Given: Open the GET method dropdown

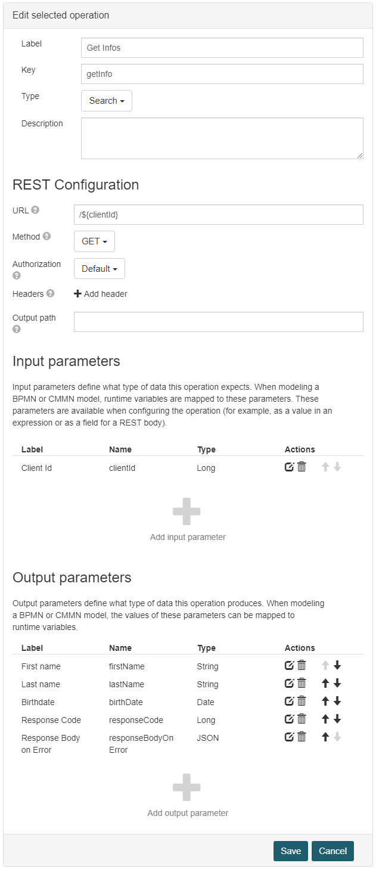Looking at the screenshot, I should click(94, 241).
